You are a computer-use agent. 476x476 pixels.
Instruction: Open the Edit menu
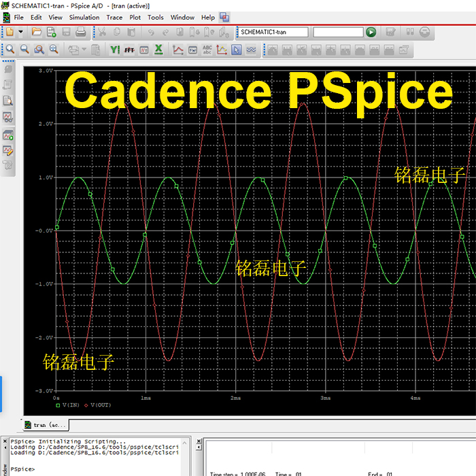tap(36, 18)
